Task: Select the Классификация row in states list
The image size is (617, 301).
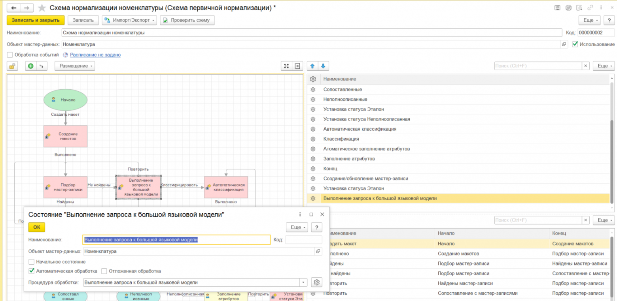Action: 458,139
